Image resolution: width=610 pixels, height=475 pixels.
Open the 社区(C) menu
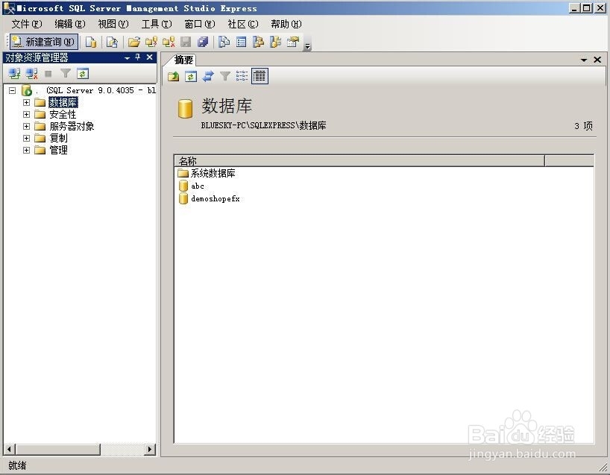coord(243,24)
